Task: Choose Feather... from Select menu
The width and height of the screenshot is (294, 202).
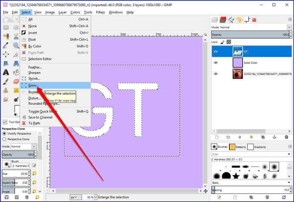Action: 55,67
